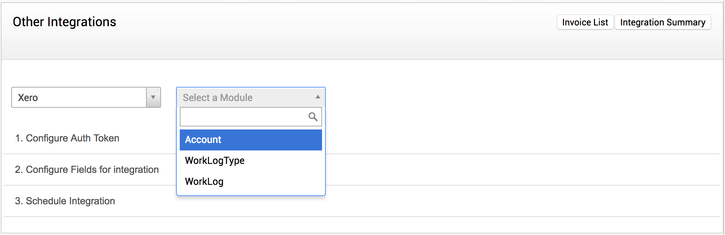Click the number 2 of the Fields step
The image size is (725, 235).
(18, 170)
